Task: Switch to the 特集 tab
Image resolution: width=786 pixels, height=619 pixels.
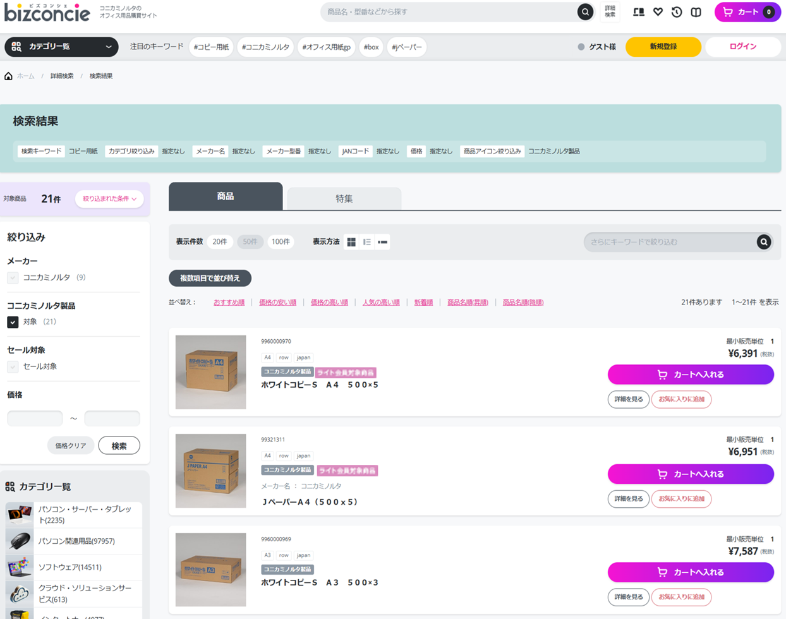Action: click(x=344, y=198)
